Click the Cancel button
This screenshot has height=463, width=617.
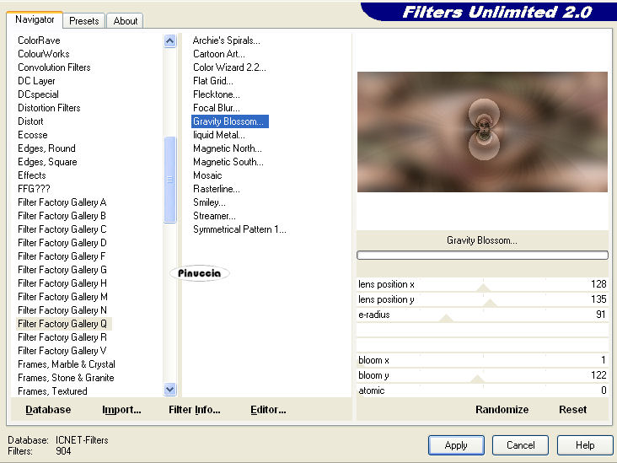tap(520, 445)
